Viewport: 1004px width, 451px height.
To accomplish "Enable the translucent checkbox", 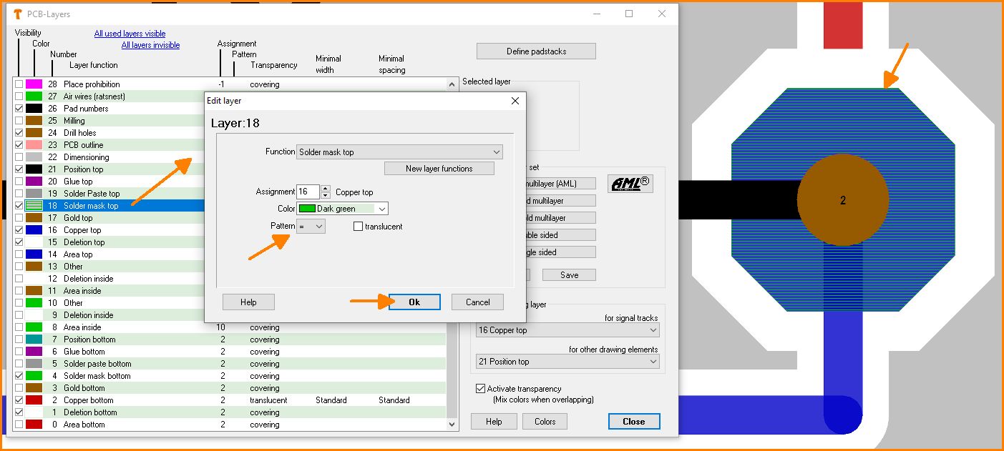I will pyautogui.click(x=359, y=227).
